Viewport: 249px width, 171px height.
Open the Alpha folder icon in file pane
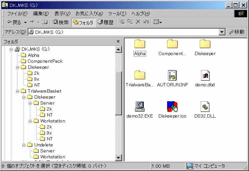pos(140,44)
